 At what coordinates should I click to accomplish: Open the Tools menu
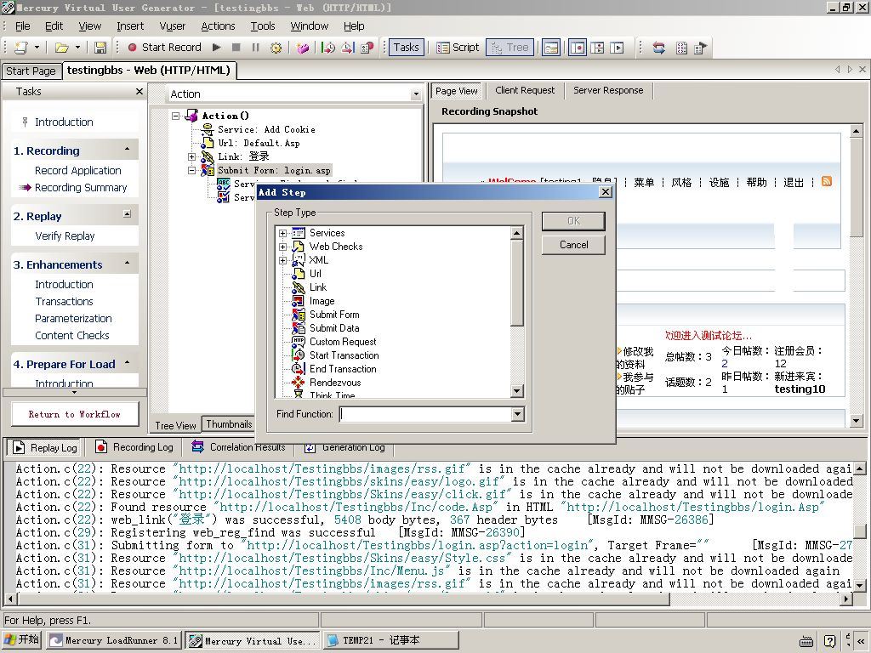click(263, 26)
